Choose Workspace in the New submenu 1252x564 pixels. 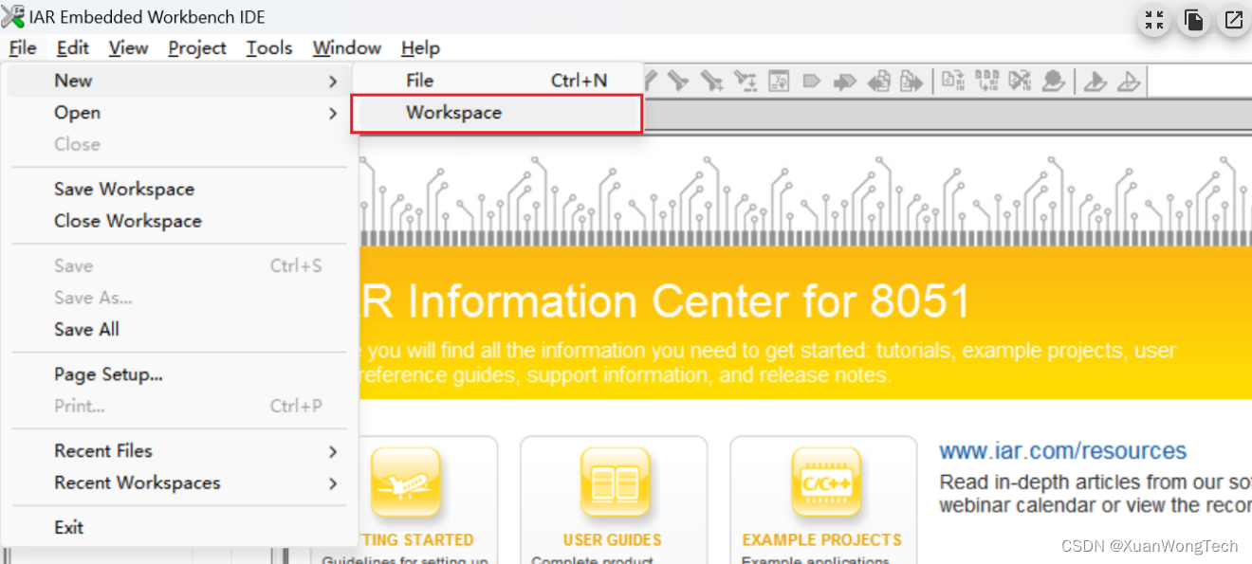[497, 113]
